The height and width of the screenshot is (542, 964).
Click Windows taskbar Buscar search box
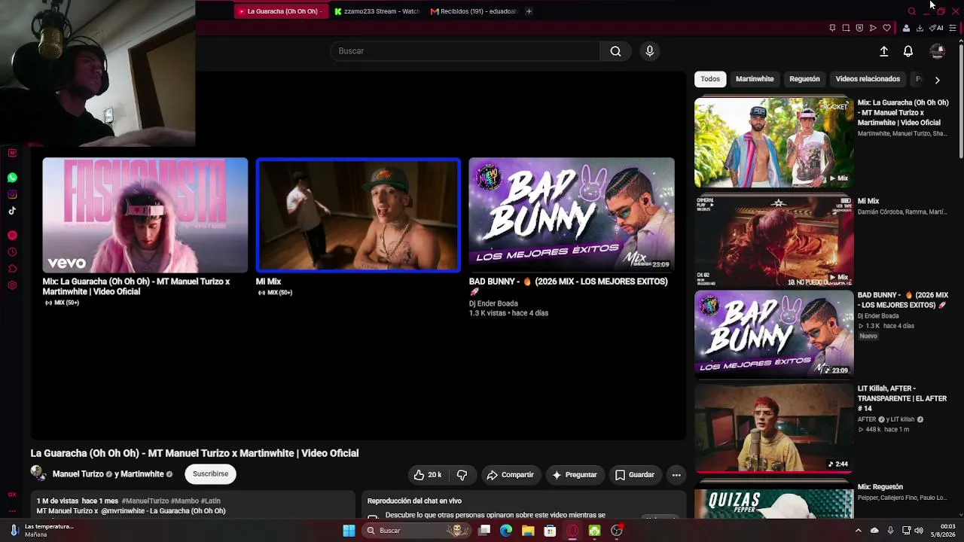click(x=416, y=531)
